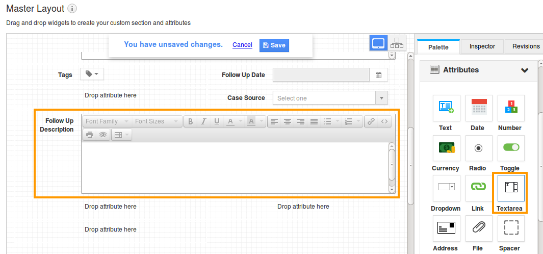This screenshot has width=543, height=254.
Task: Click the Follow Up Date field
Action: point(321,75)
